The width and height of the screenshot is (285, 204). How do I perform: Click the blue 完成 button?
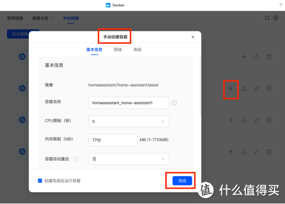click(x=182, y=181)
